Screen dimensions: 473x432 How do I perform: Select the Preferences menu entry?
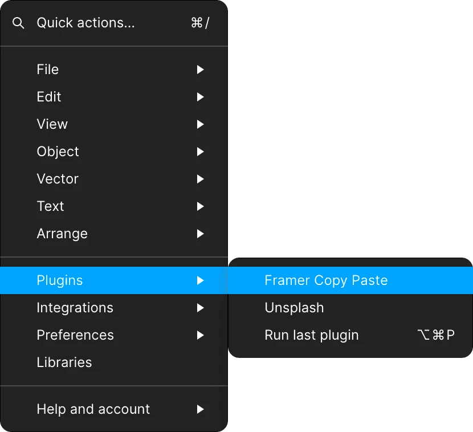point(114,335)
